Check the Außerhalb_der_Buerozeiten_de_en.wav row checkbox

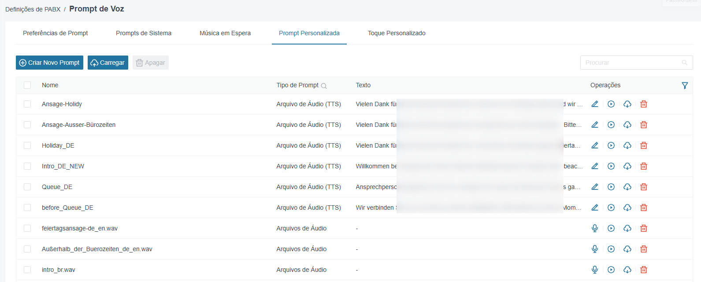(27, 249)
